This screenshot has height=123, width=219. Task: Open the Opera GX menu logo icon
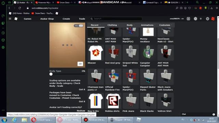point(3,3)
